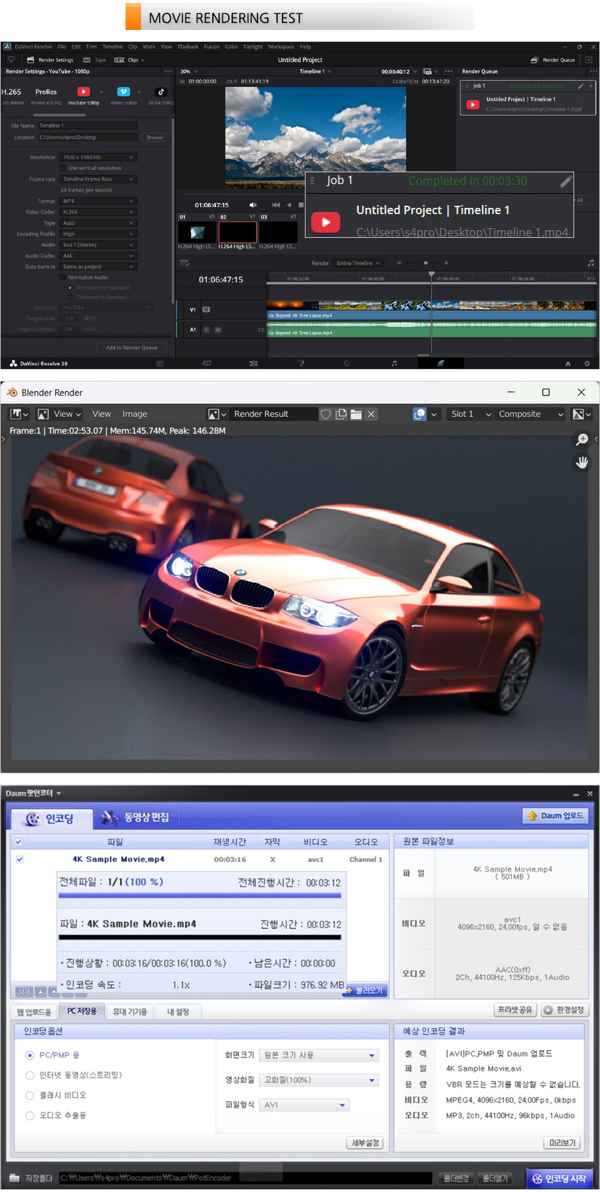Screen dimensions: 600x1192
Task: Select the TikTok render preset icon
Action: coord(160,92)
